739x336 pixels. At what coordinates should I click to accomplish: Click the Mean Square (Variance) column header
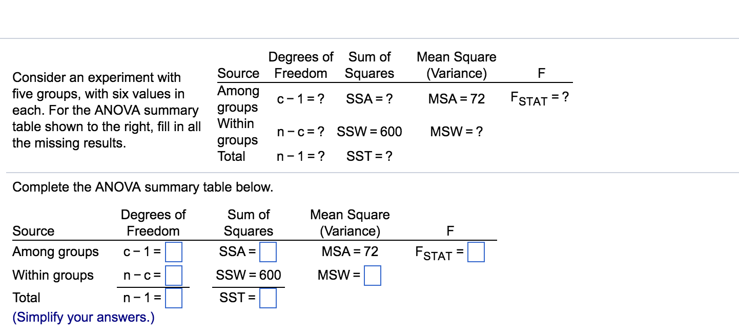350,222
